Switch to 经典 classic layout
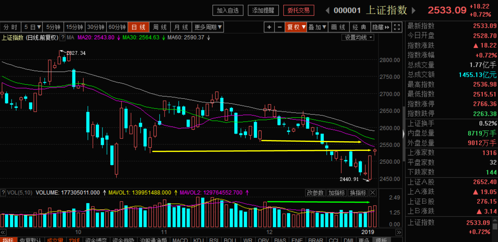This screenshot has width=498, height=242. (360, 27)
